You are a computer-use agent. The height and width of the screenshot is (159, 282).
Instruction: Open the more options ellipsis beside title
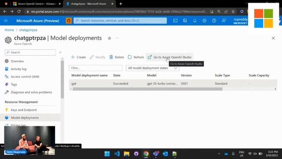pos(117,38)
